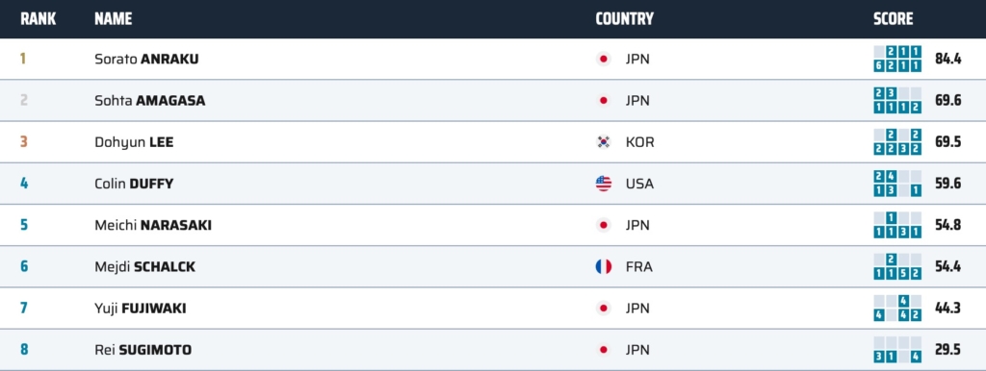Open Colin Duffy's score breakdown grid
Screen dimensions: 986x371
tap(897, 184)
